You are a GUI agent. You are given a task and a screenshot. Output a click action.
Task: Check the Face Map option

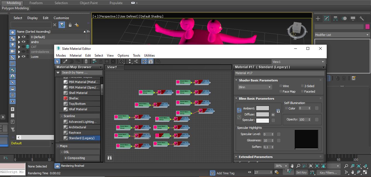click(x=281, y=91)
